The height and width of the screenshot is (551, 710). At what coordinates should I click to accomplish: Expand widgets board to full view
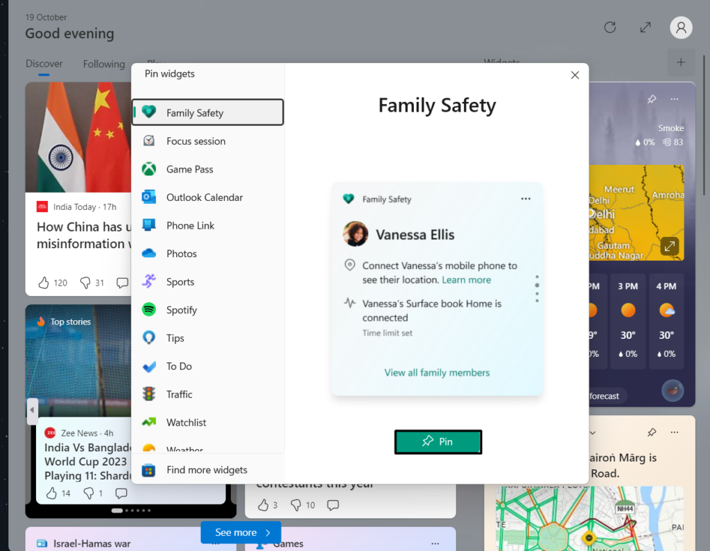[646, 28]
